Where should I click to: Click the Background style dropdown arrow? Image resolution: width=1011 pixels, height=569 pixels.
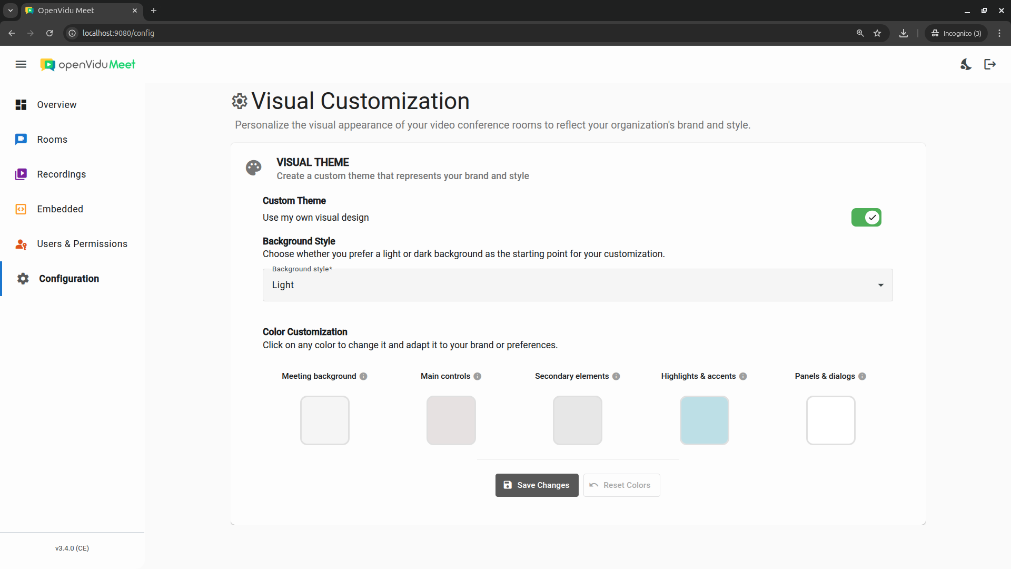point(880,285)
